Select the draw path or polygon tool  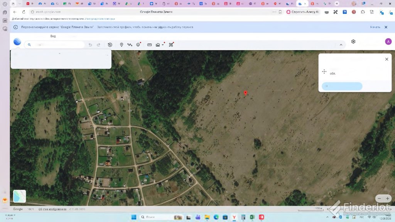[x=130, y=45]
